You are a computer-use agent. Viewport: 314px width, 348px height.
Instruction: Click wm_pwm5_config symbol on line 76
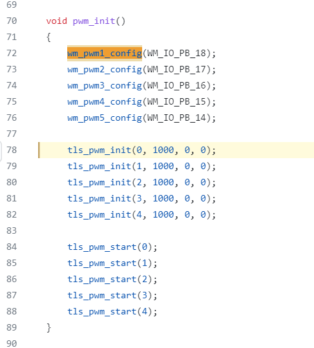coord(105,118)
